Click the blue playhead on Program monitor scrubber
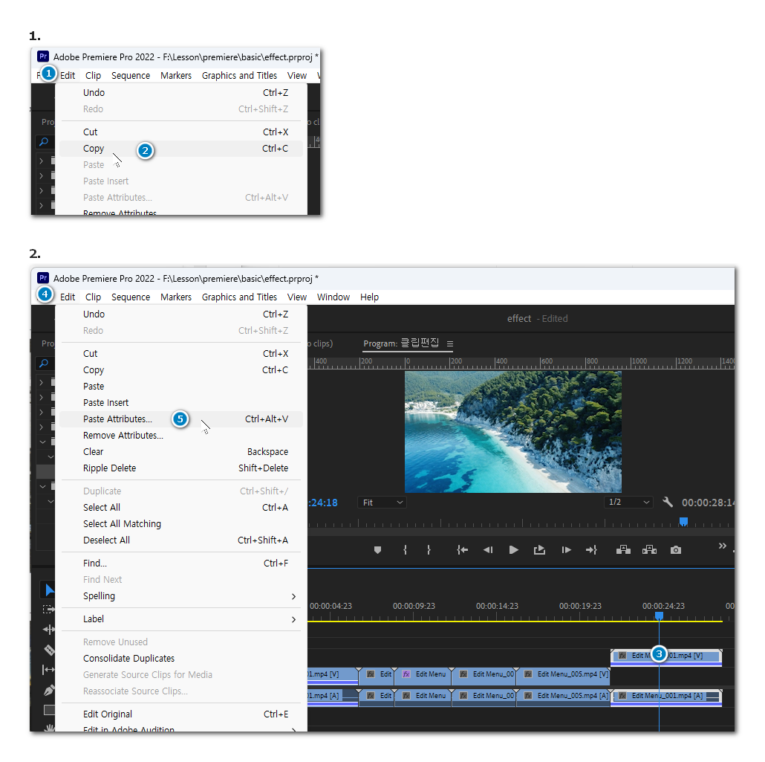765x762 pixels. [x=683, y=521]
